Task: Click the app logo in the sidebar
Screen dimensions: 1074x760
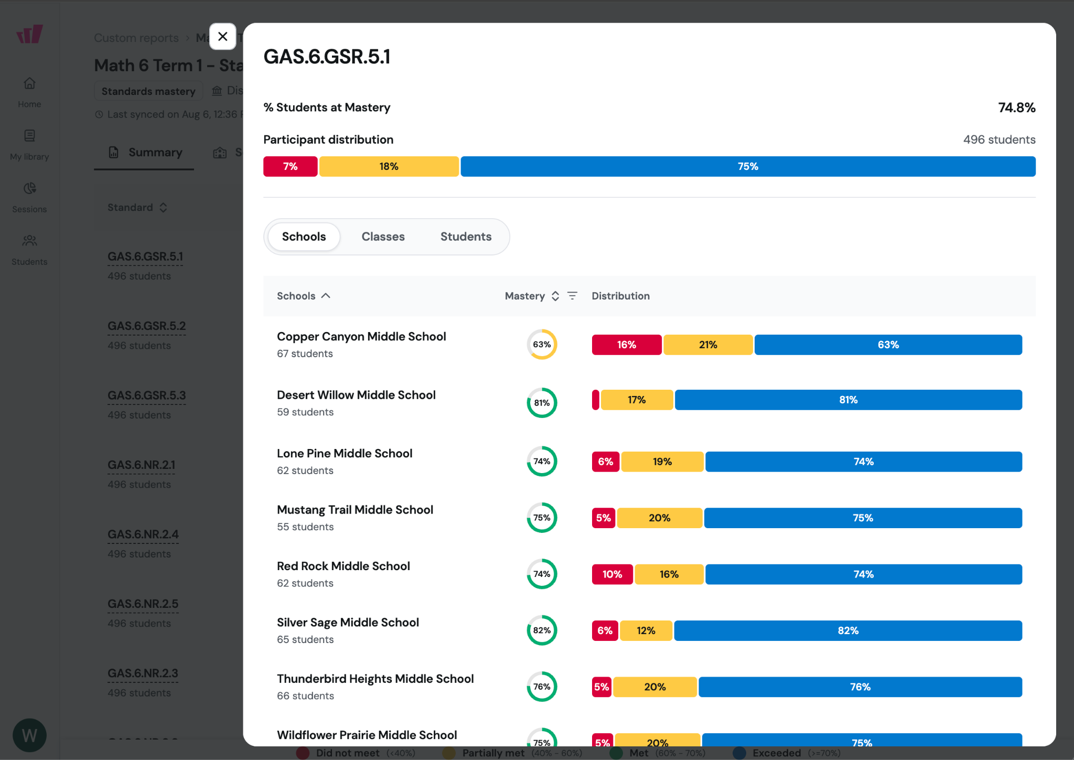Action: click(x=29, y=35)
